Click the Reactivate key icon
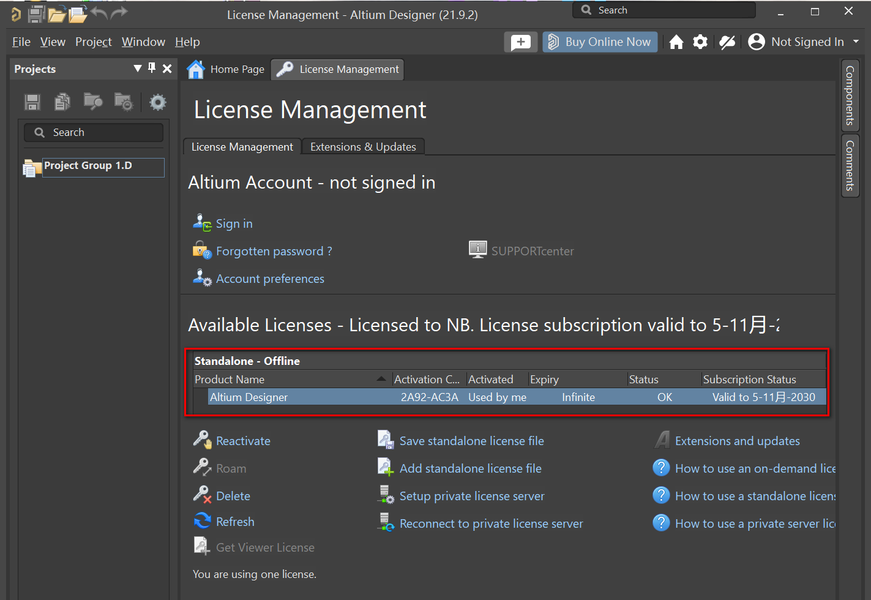 [x=202, y=440]
